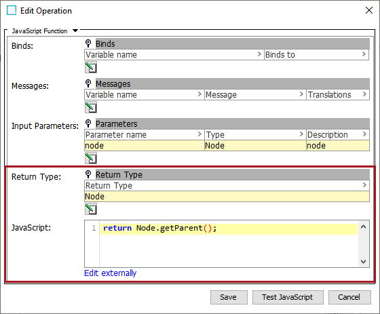380x314 pixels.
Task: Expand the Translations column arrow
Action: [x=364, y=94]
